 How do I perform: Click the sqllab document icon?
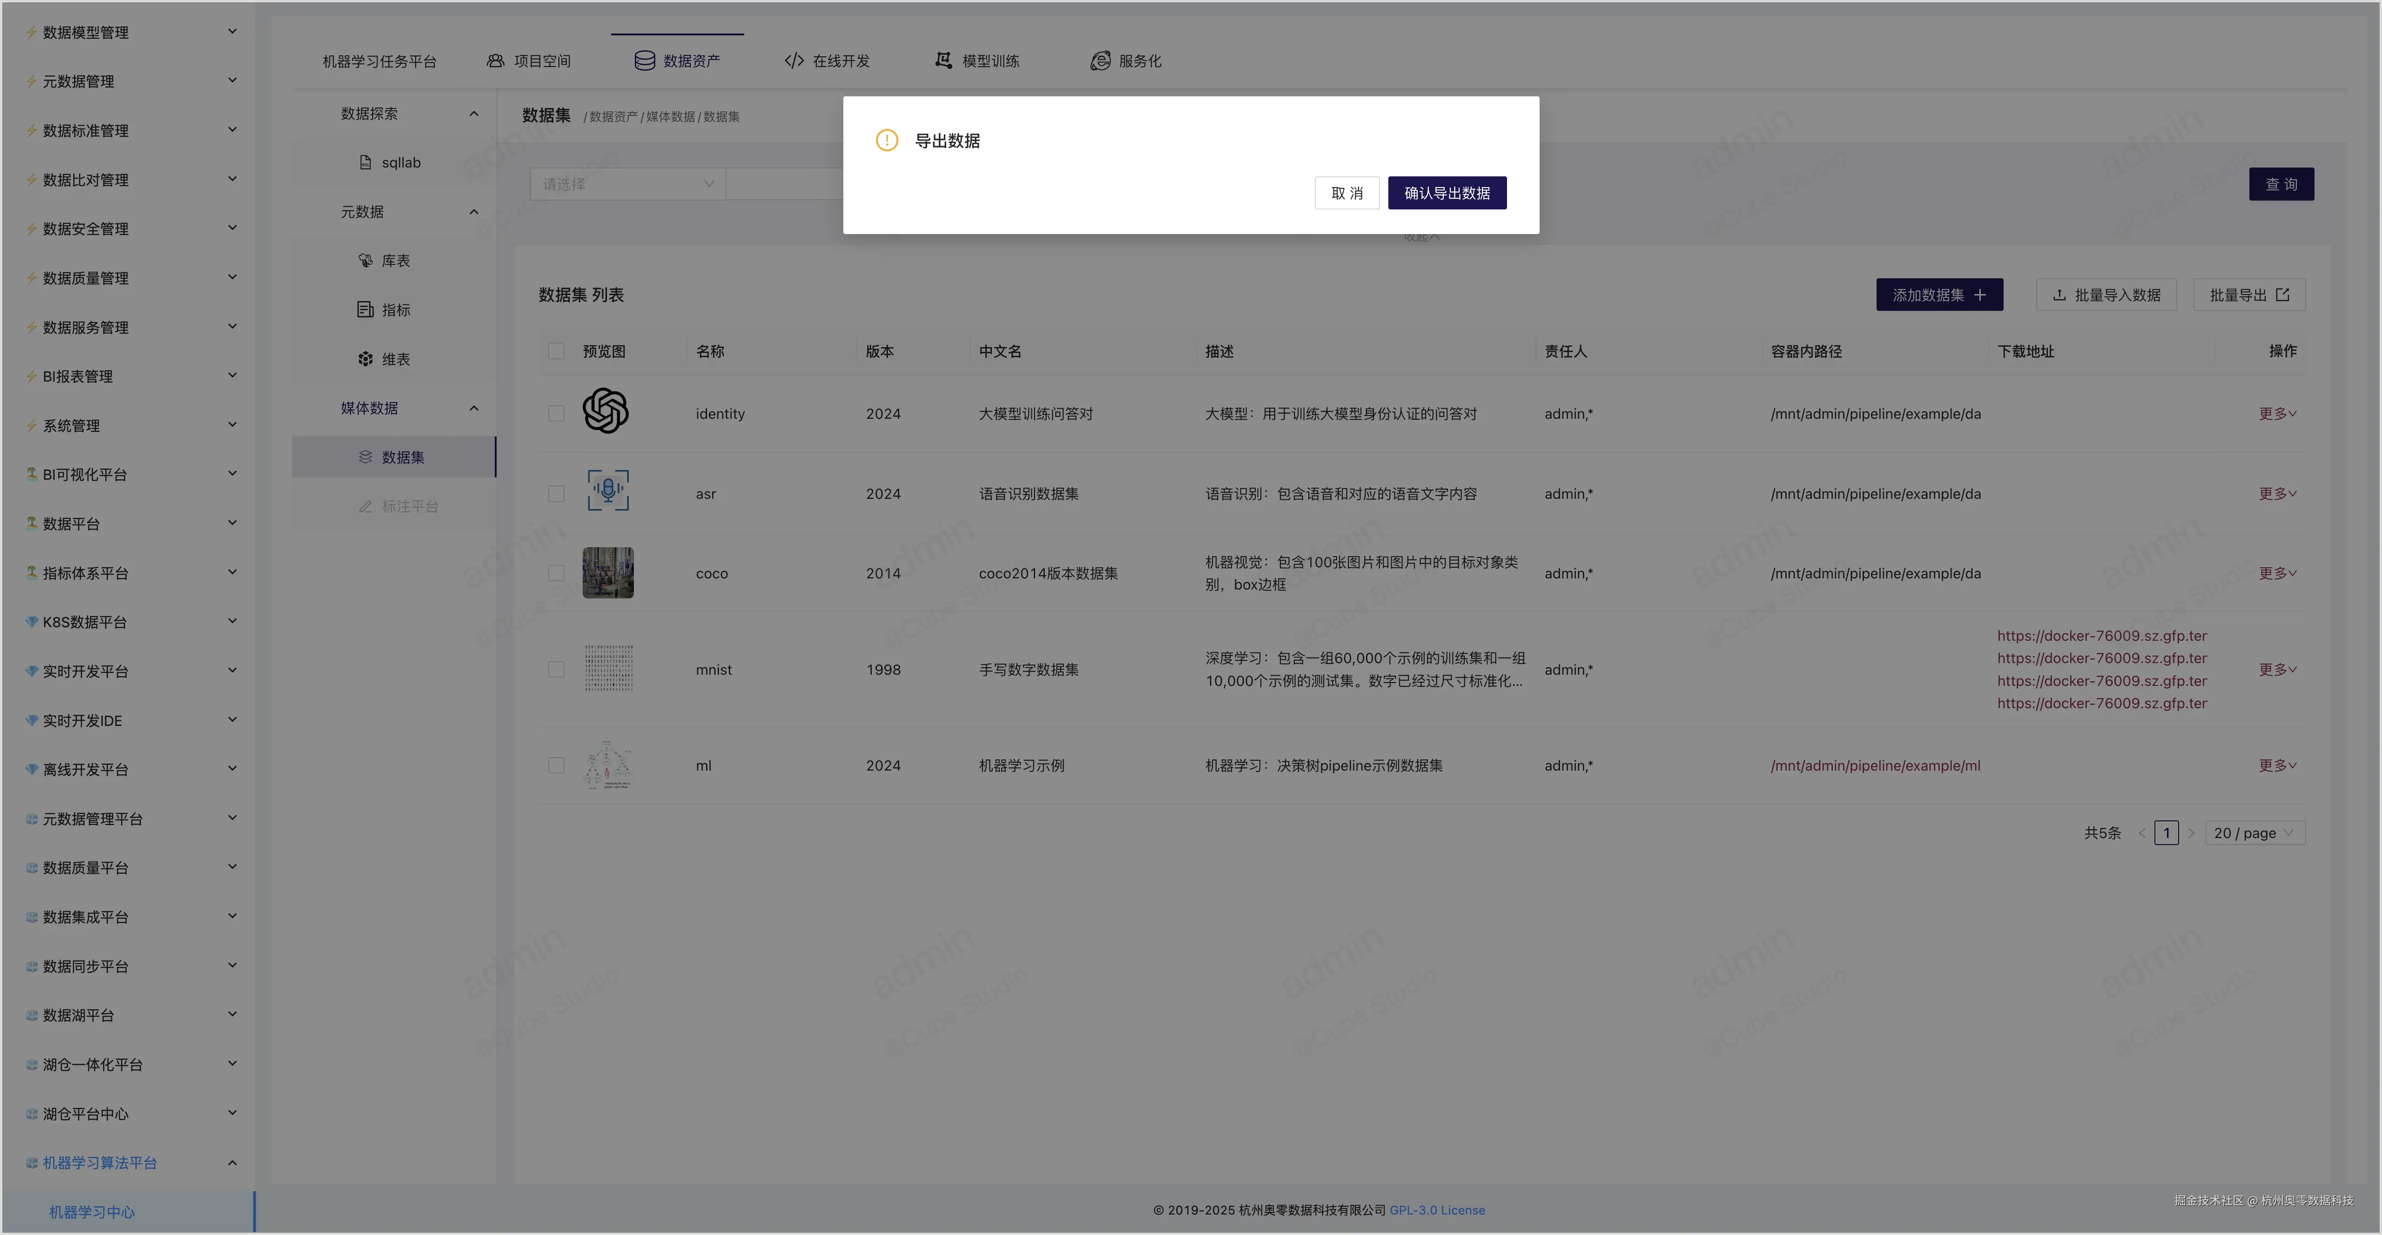[365, 163]
